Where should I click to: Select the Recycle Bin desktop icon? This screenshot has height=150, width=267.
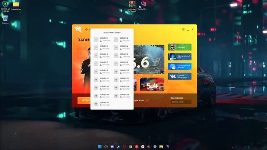5,20
